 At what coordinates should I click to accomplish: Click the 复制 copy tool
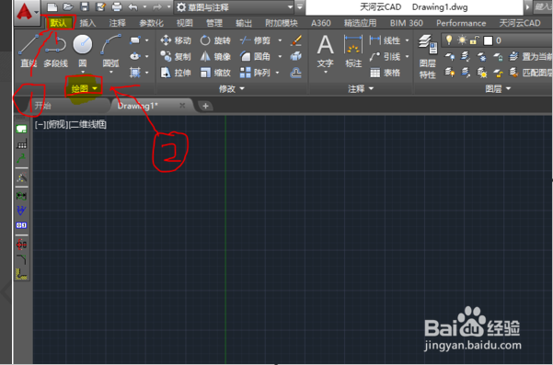(176, 56)
